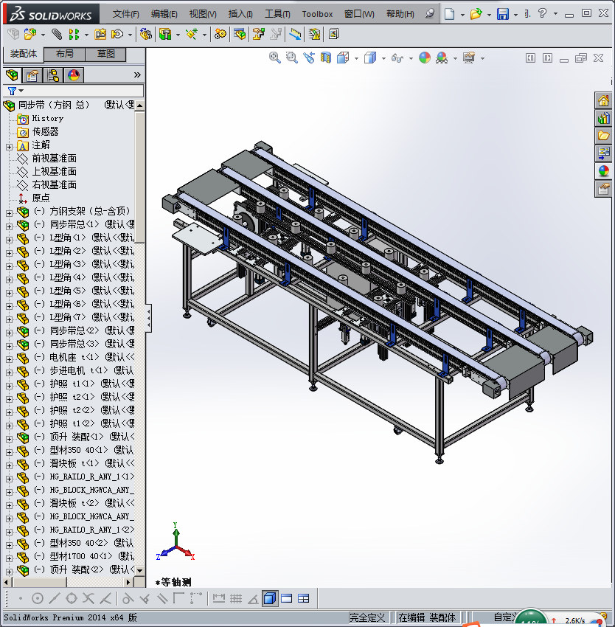Click the DisplayManager color ball icon
Viewport: 615px width, 627px height.
pos(74,75)
